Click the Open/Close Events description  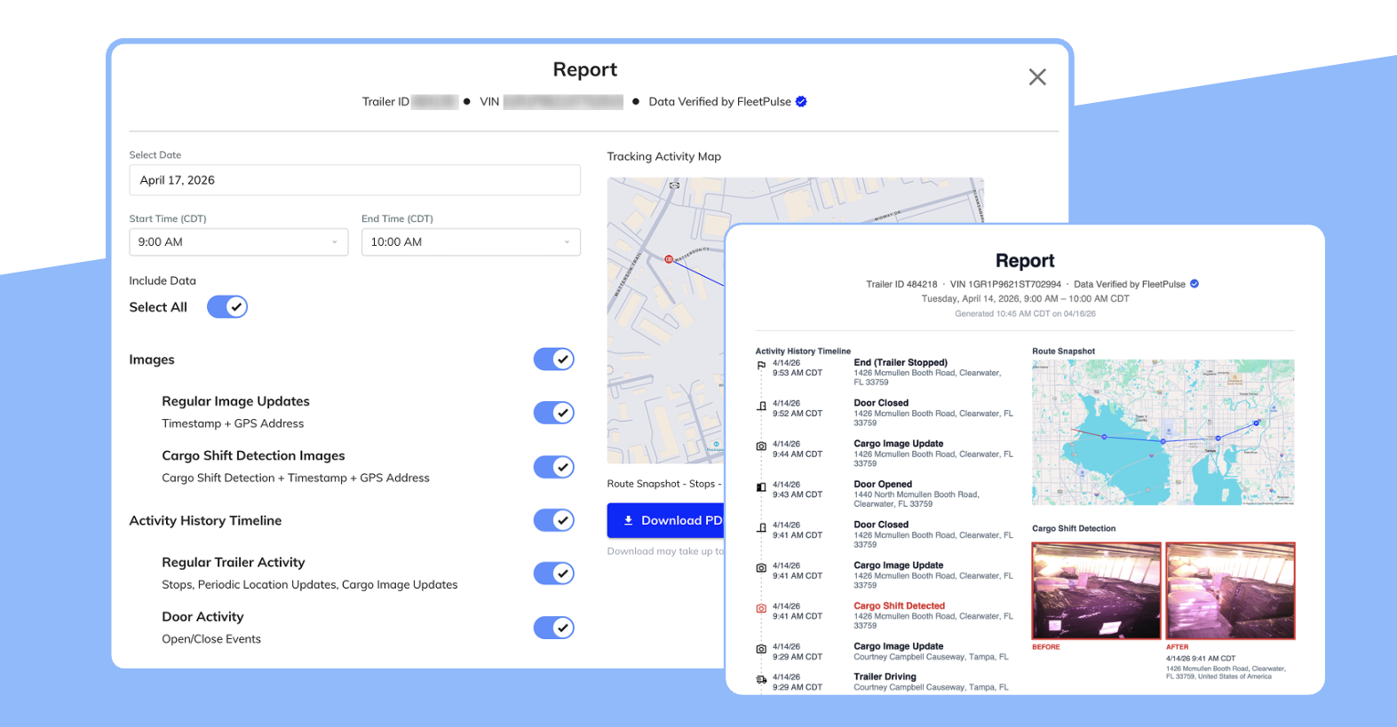click(211, 639)
